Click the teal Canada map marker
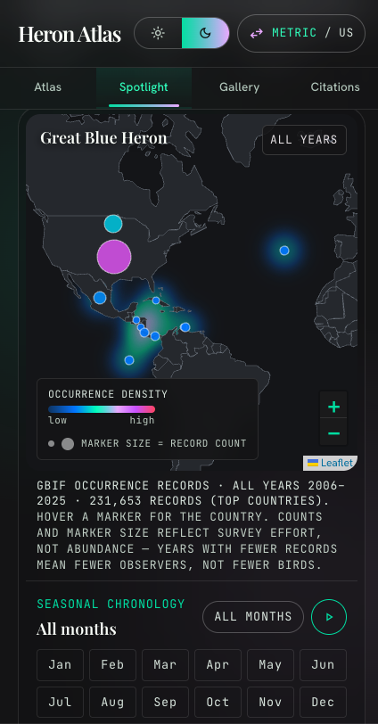The image size is (378, 724). [x=113, y=224]
